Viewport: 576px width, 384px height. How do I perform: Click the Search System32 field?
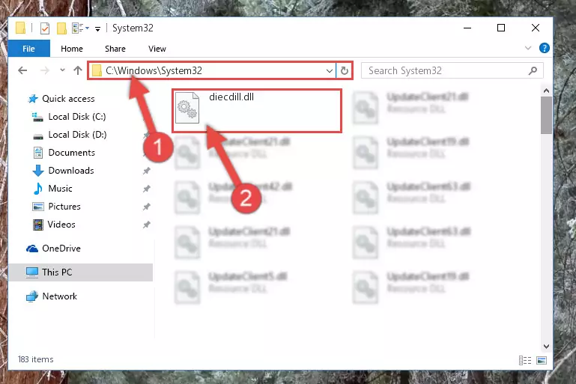tap(452, 70)
